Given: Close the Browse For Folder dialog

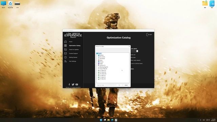Looking at the screenshot, I should pyautogui.click(x=129, y=46).
